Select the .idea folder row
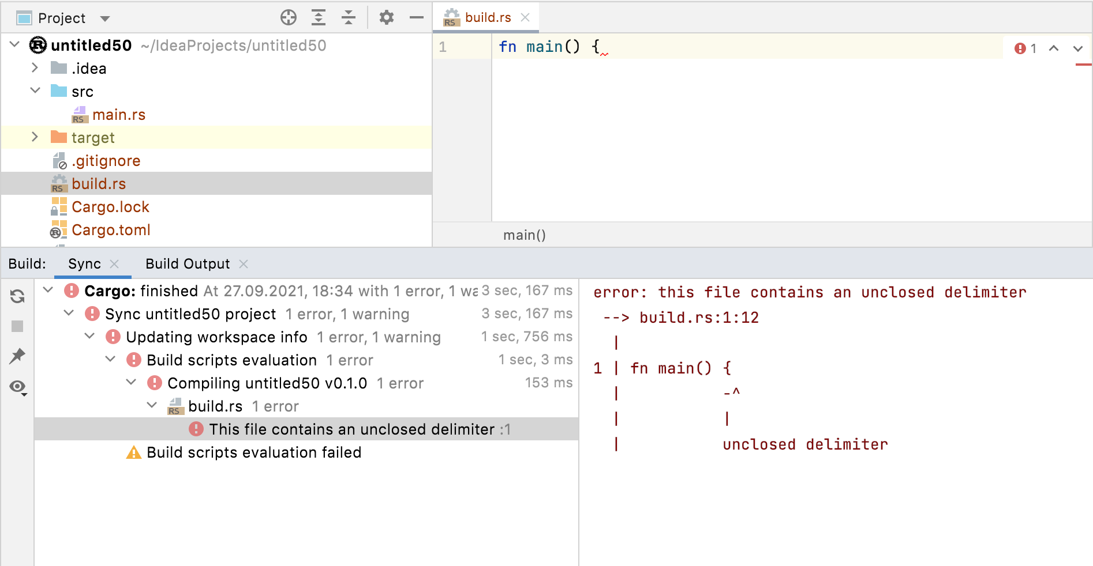 (216, 68)
